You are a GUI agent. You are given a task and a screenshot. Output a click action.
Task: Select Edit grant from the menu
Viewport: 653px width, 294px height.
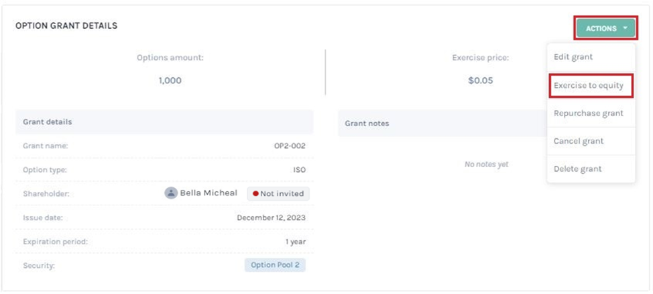click(573, 56)
